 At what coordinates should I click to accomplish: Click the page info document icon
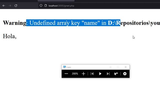pos(45,5)
